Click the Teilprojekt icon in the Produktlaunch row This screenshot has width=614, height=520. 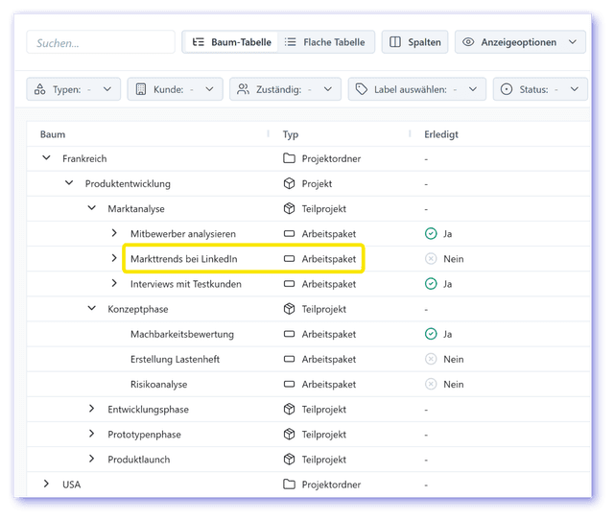click(289, 460)
